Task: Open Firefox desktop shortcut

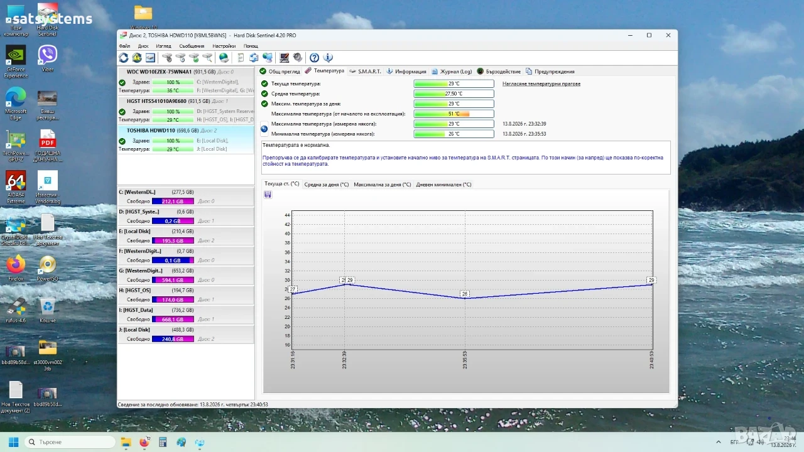Action: (x=16, y=268)
